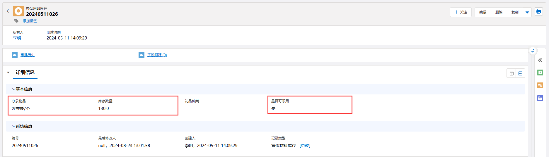549x157 pixels.
Task: Open the green bookmark icon in right sidebar
Action: coord(540,73)
